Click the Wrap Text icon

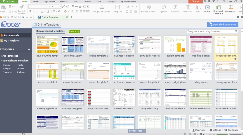[x=118, y=7]
